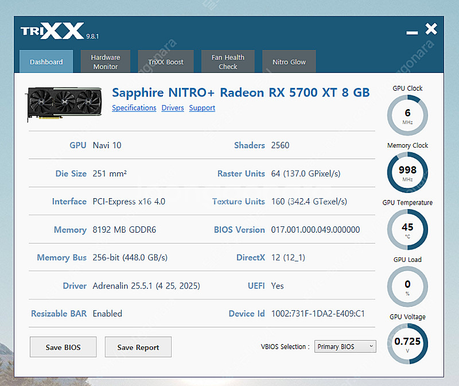Click the Memory Clock gauge showing 998

point(407,172)
